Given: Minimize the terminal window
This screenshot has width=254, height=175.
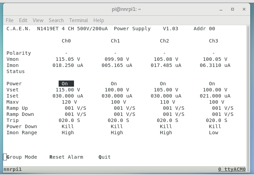Looking at the screenshot, I should (x=221, y=10).
